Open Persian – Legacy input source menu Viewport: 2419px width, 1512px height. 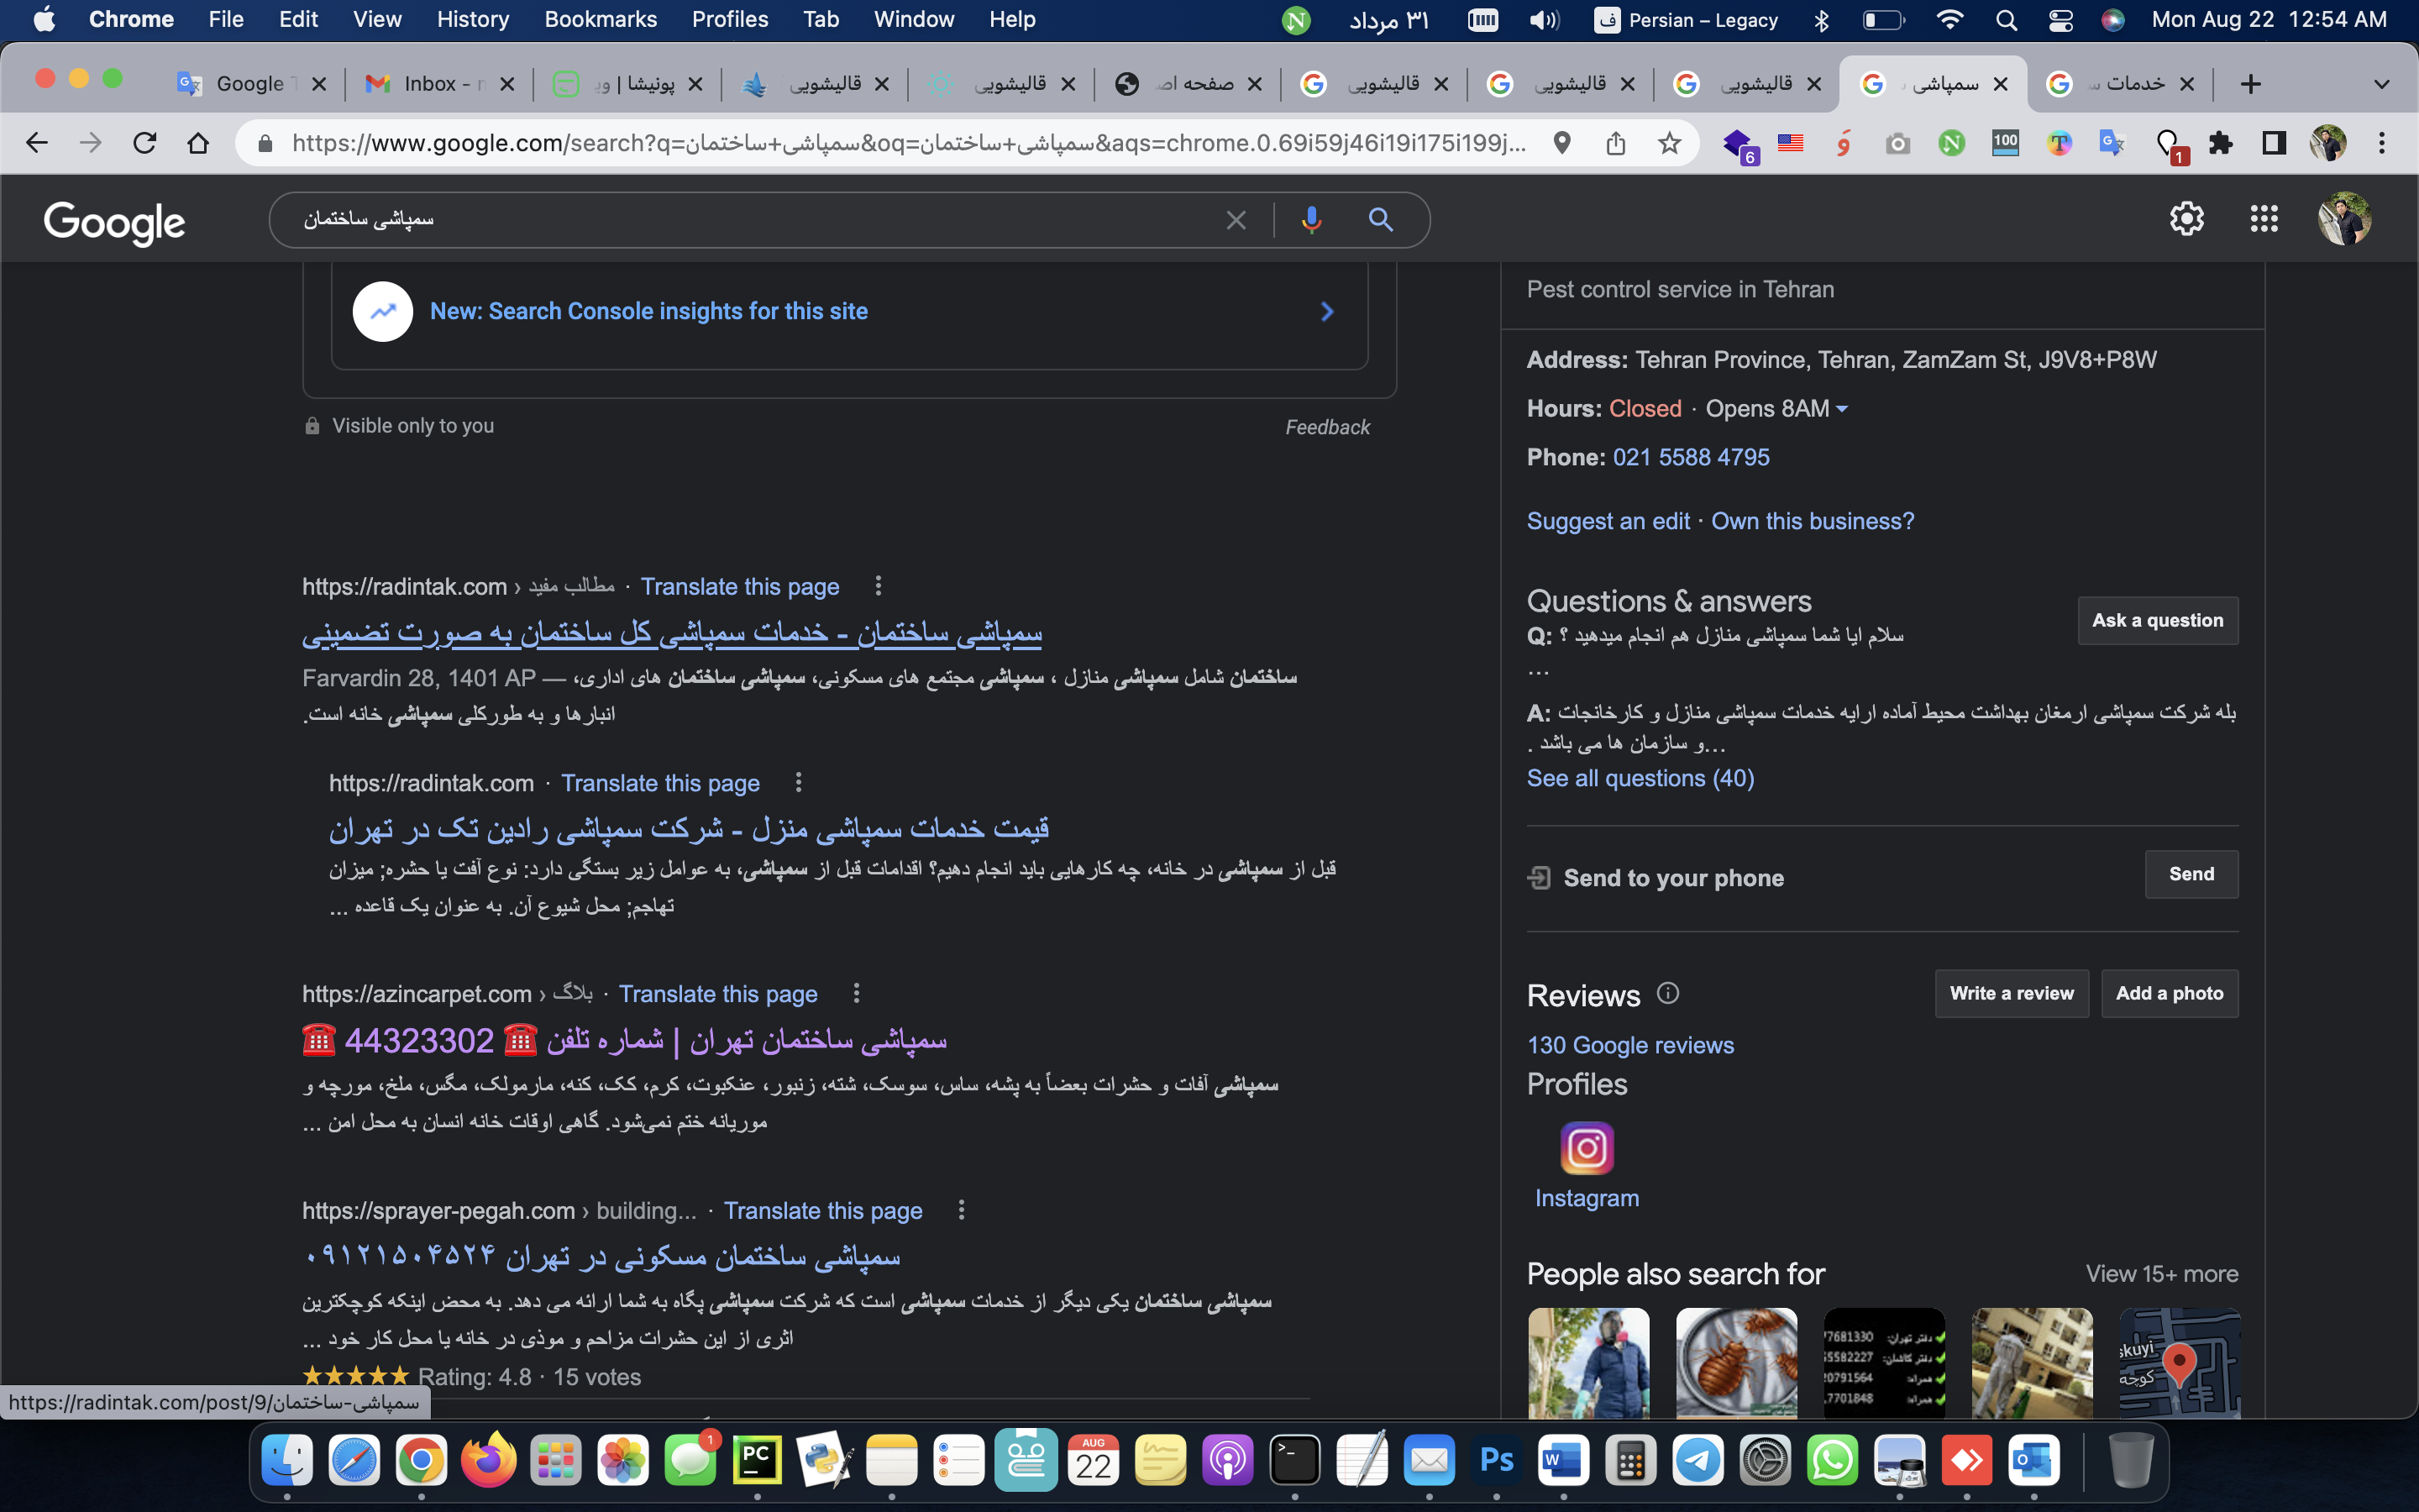tap(1687, 20)
